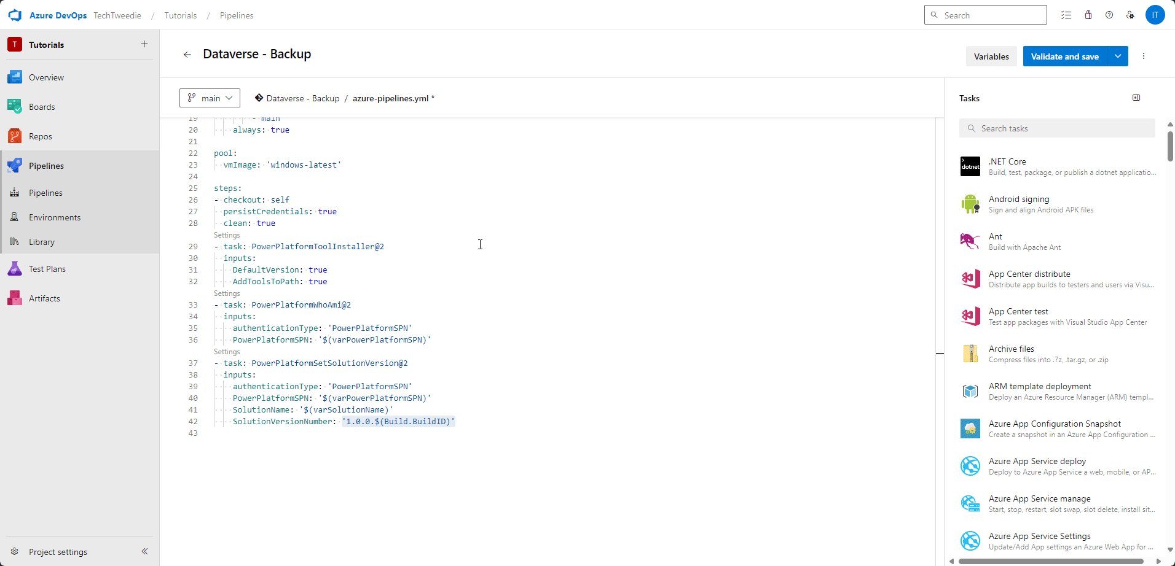The height and width of the screenshot is (566, 1175).
Task: Click the split-view icon beside Tasks heading
Action: pyautogui.click(x=1136, y=98)
